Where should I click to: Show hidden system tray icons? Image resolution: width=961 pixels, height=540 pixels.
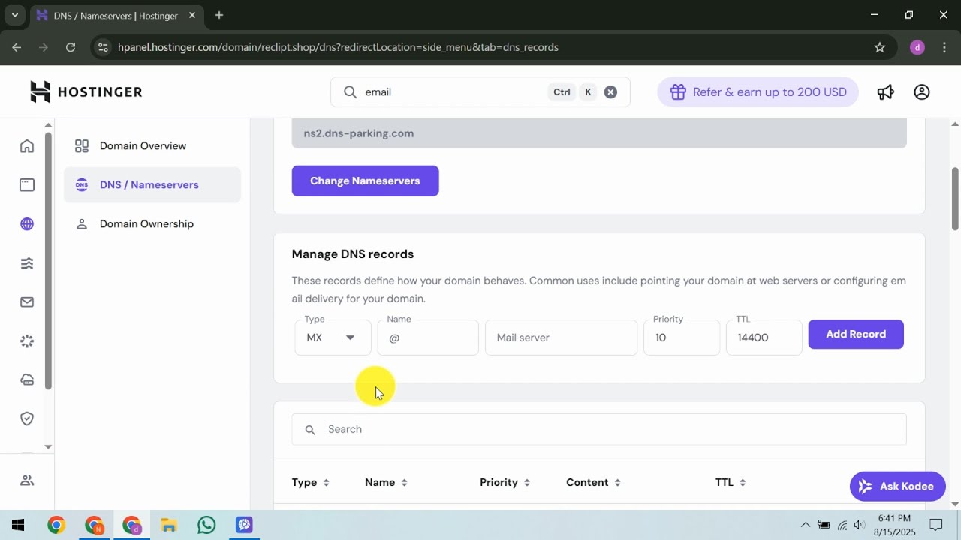(x=805, y=525)
